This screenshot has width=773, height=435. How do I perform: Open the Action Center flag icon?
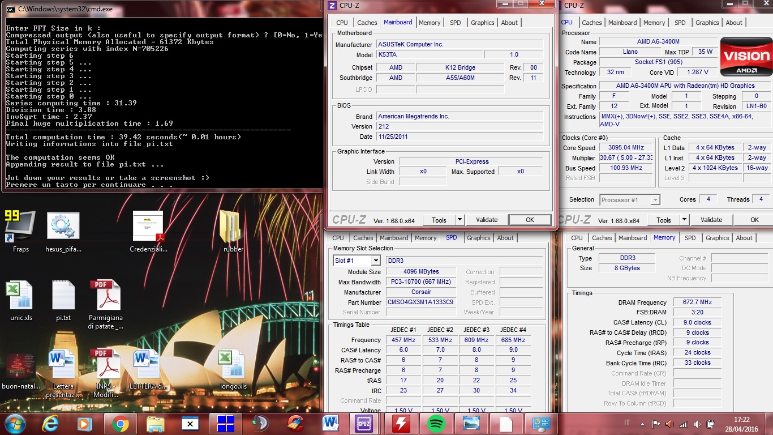tap(656, 424)
